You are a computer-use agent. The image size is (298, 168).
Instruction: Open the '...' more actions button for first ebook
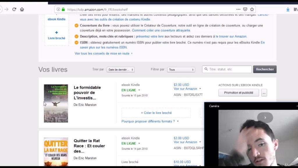pyautogui.click(x=264, y=93)
